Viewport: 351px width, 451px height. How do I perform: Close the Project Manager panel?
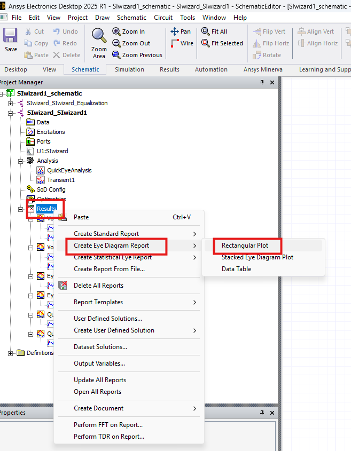pos(272,82)
